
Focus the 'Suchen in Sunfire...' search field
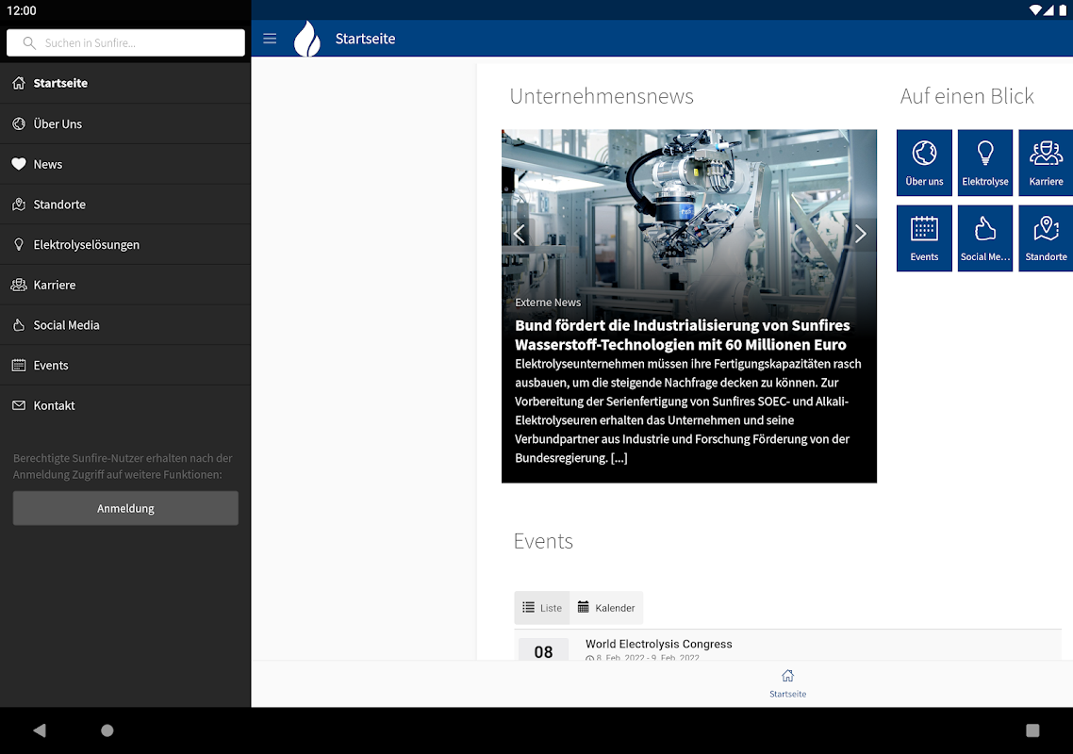coord(125,43)
